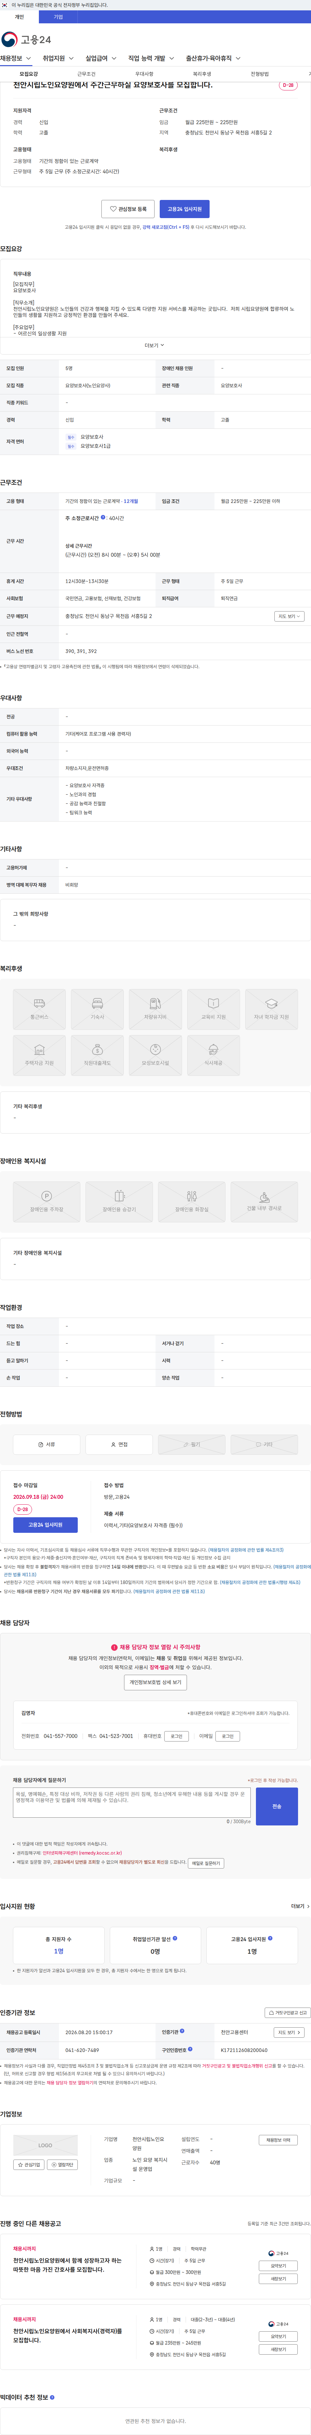This screenshot has height=2435, width=311.
Task: Click top blue 고용24 입사지원 apply button
Action: 184,209
